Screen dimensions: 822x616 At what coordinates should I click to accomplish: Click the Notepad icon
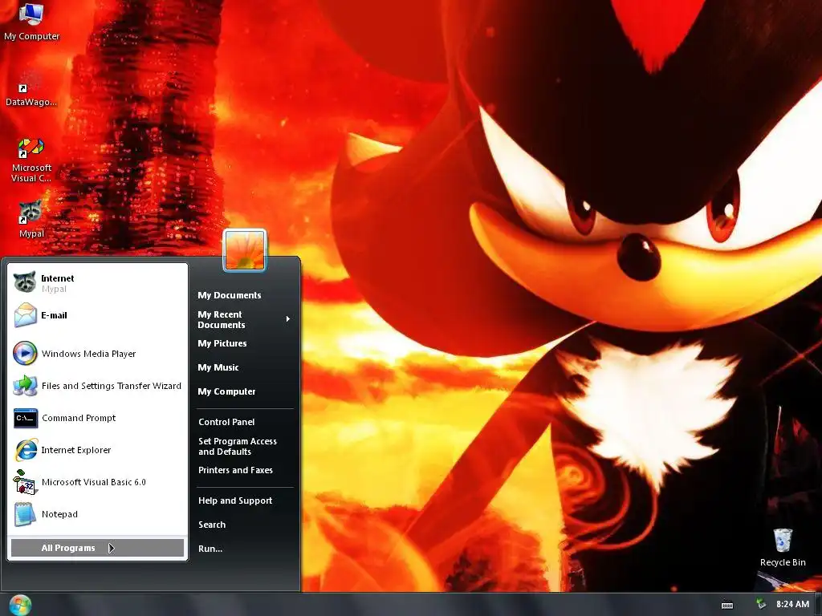coord(25,514)
